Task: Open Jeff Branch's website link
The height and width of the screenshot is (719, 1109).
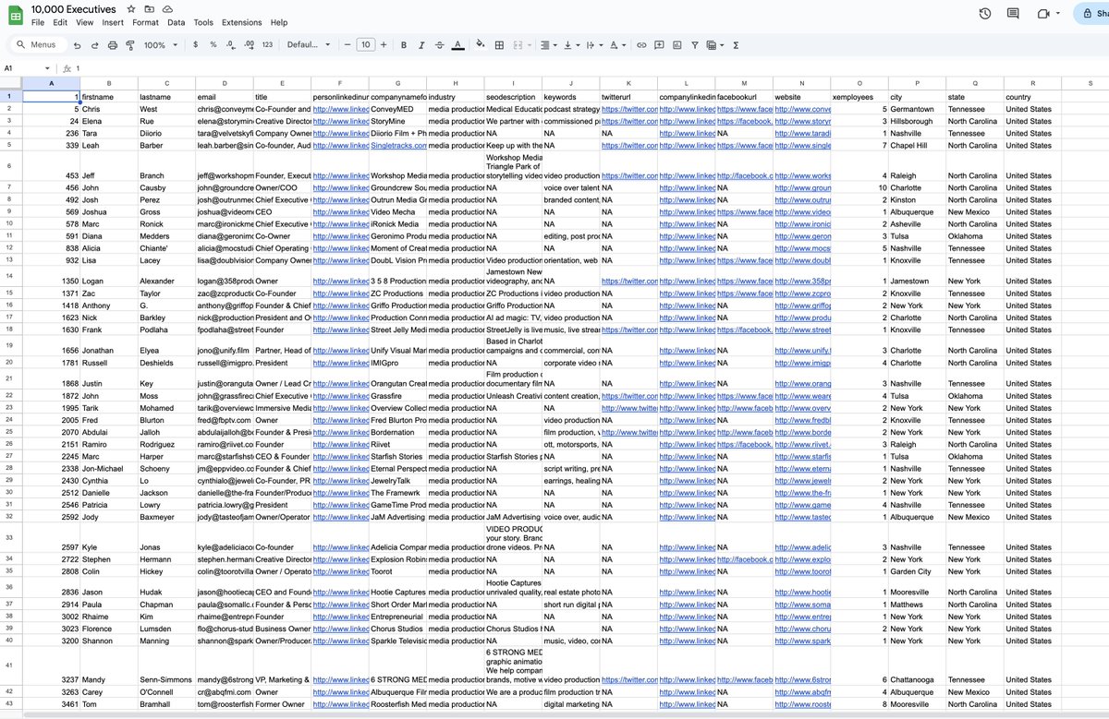Action: 802,175
